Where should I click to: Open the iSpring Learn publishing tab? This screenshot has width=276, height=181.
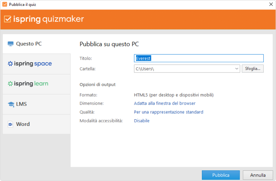[x=36, y=84]
